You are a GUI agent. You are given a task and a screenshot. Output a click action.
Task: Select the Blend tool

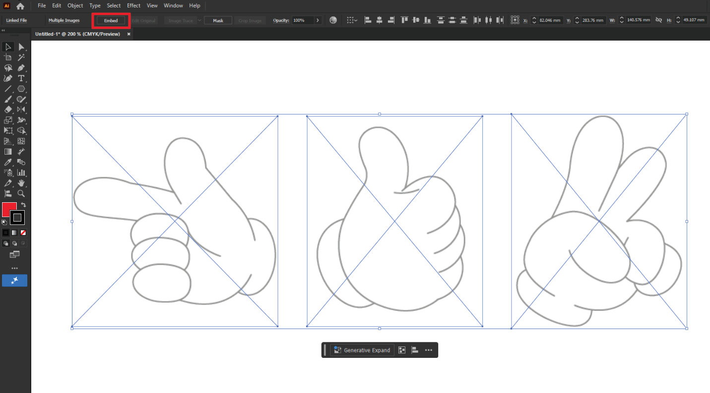(21, 162)
